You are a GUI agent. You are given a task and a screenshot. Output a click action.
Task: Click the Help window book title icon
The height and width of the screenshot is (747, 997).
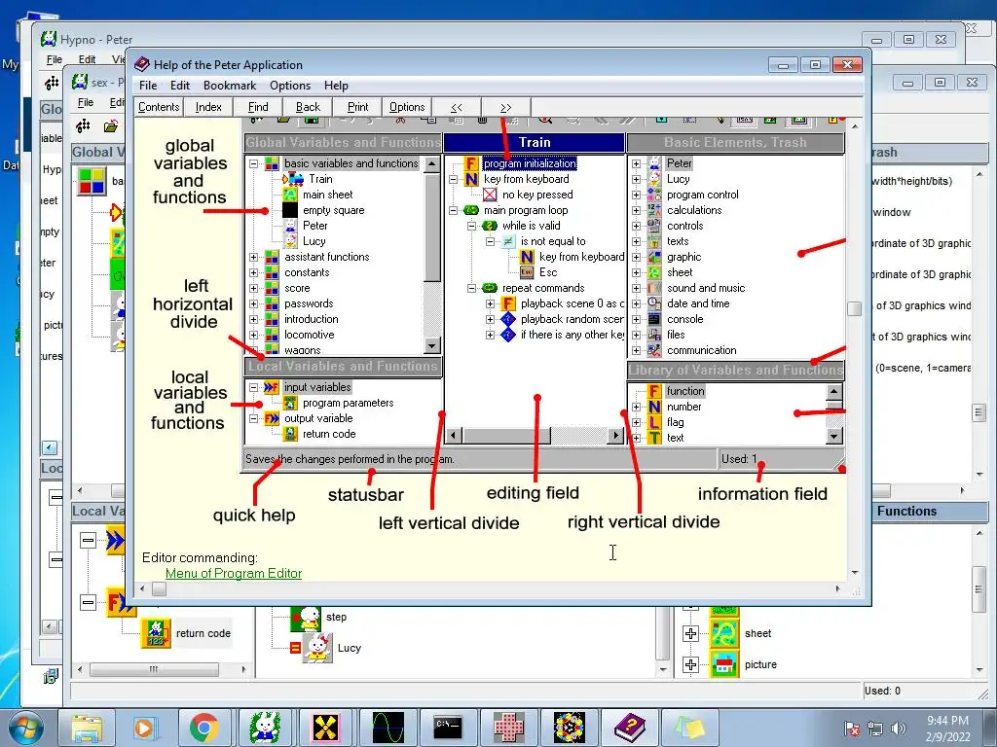coord(142,64)
